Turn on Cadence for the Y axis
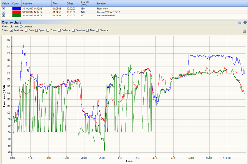The image size is (248, 164). click(59, 30)
